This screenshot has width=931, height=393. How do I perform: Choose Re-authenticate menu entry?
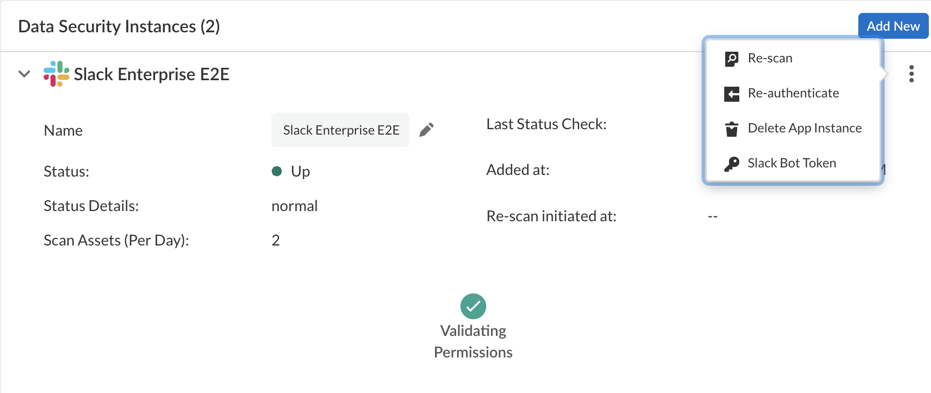tap(793, 93)
